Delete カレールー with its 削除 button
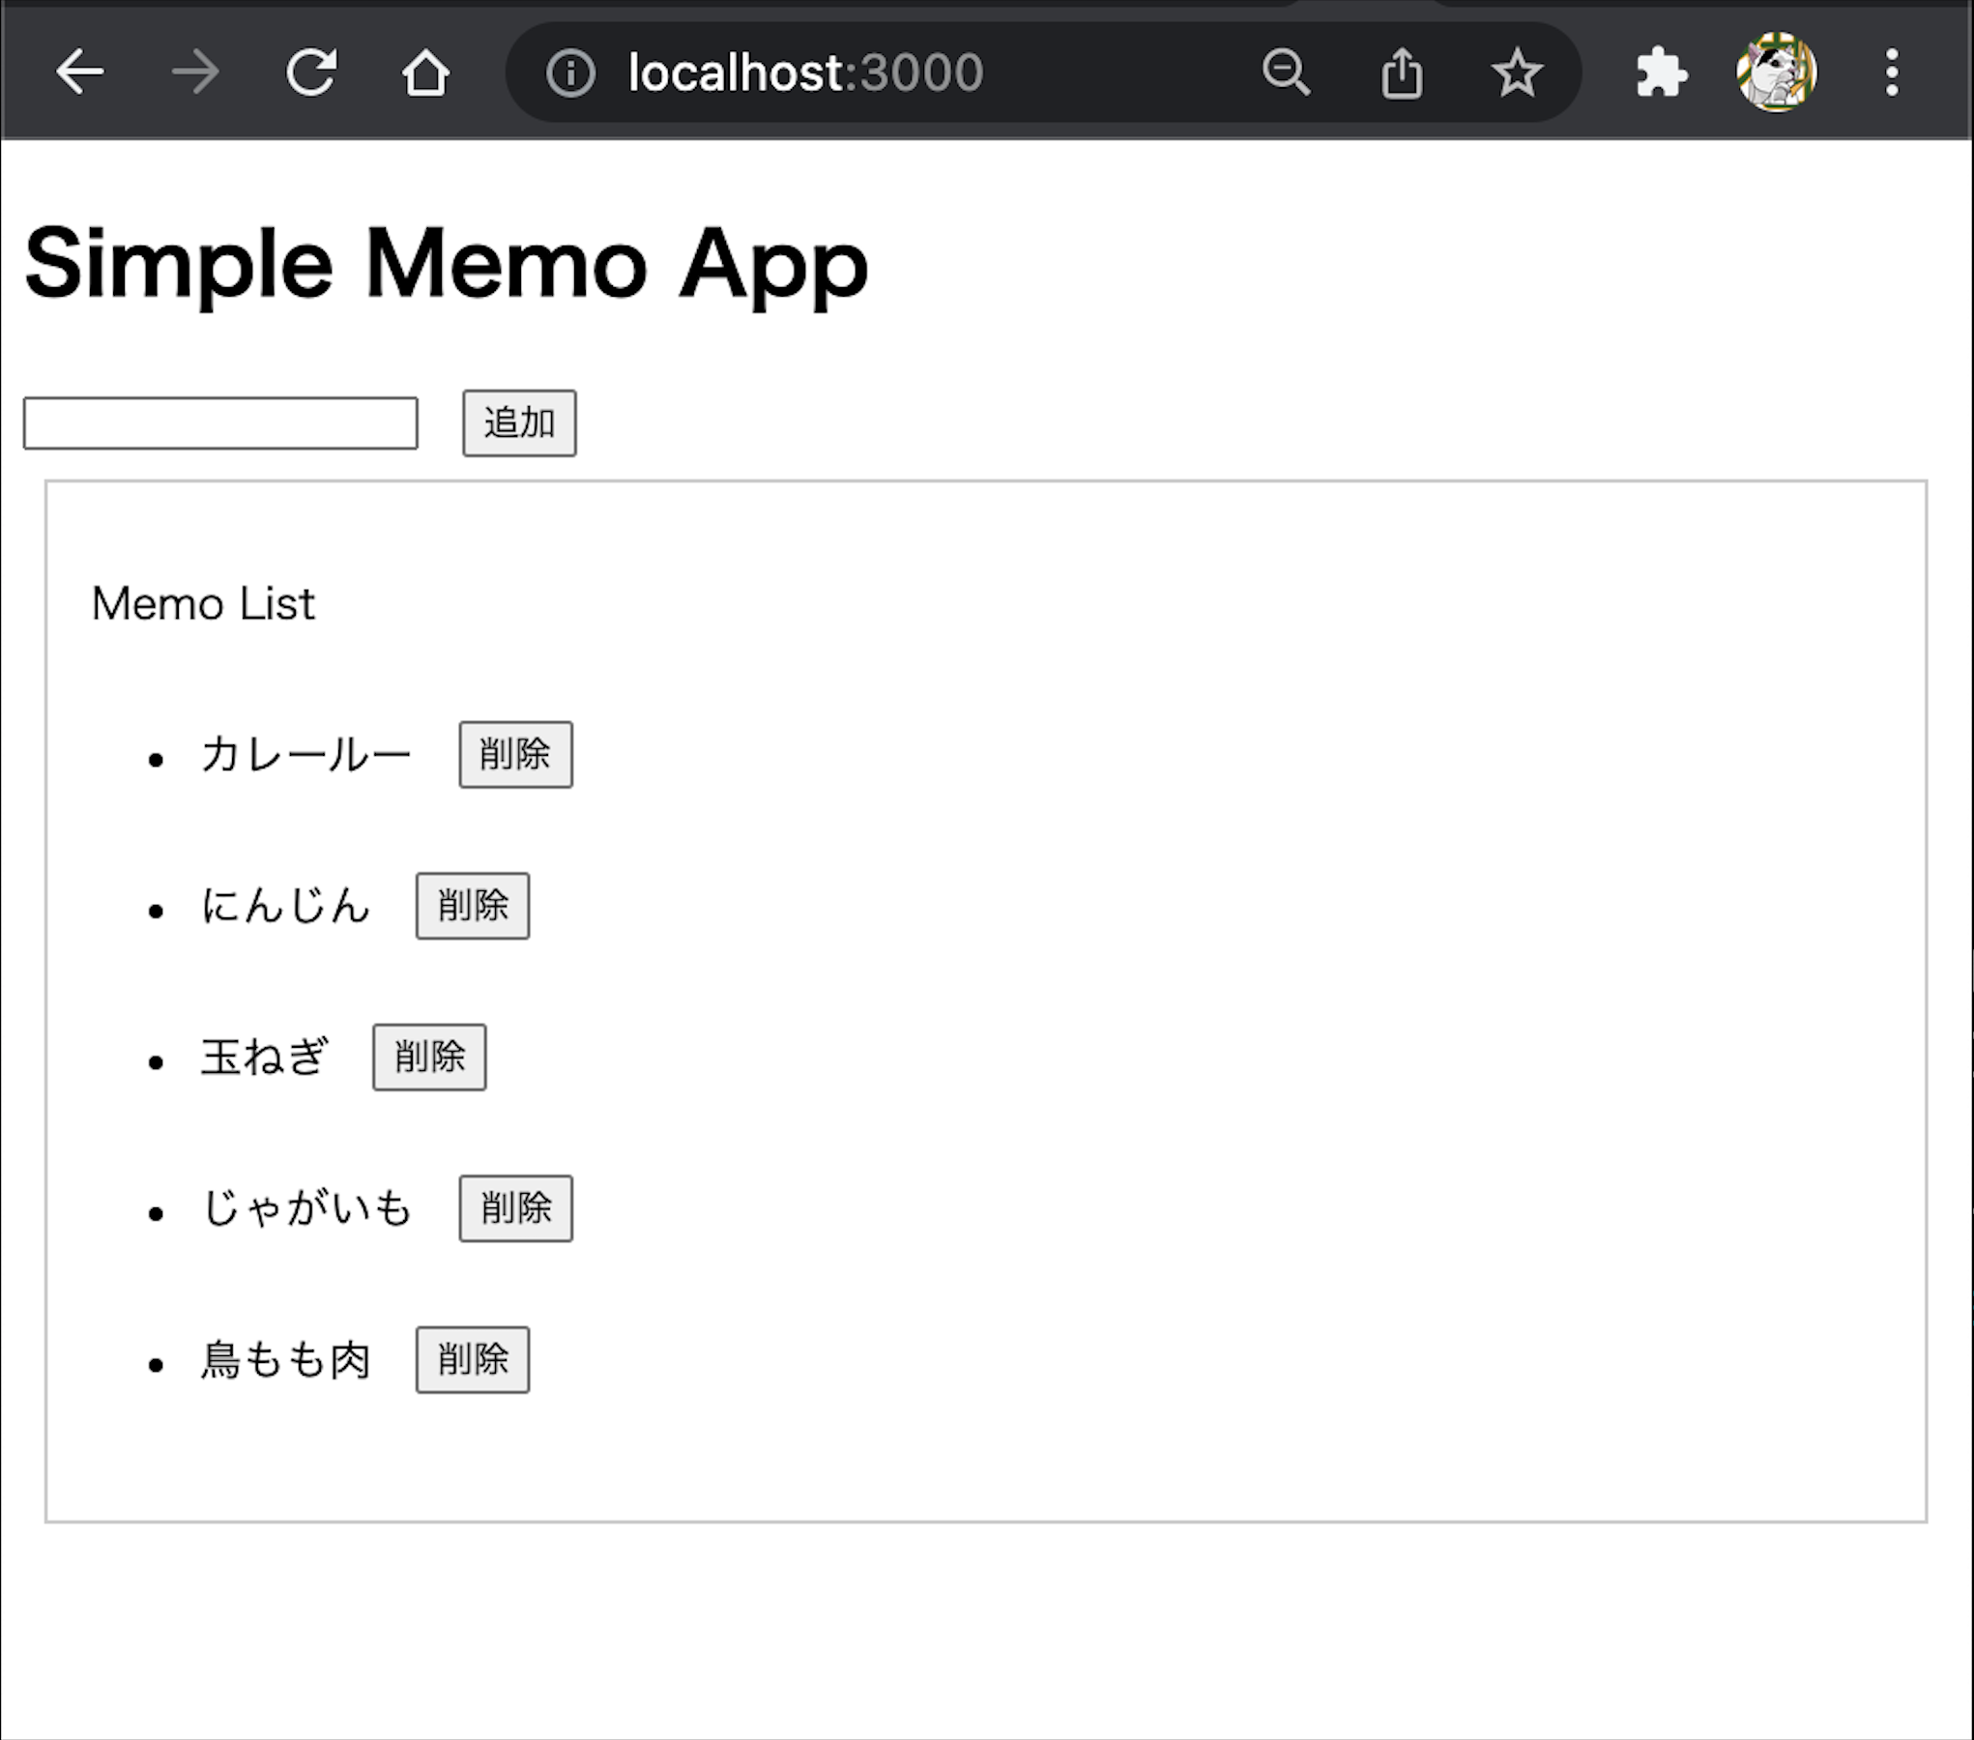 [515, 755]
